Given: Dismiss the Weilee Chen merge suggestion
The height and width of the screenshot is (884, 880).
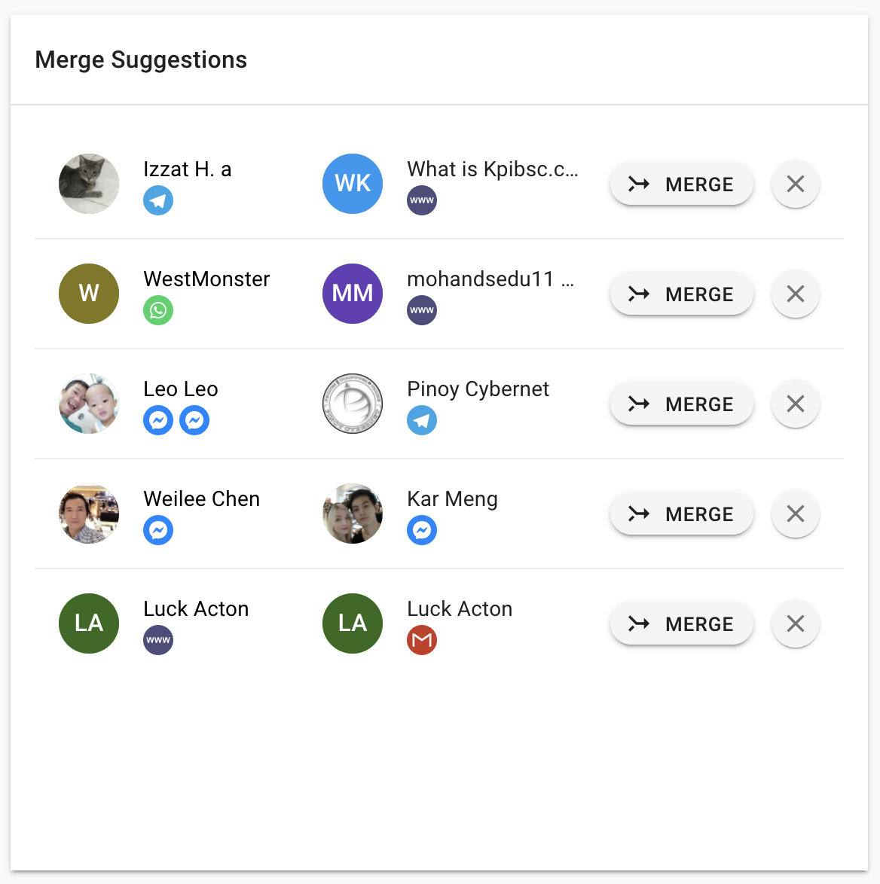Looking at the screenshot, I should click(x=795, y=514).
